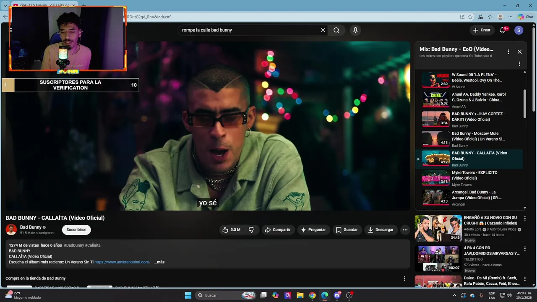Click the #Callaita hashtag
537x302 pixels.
click(x=93, y=245)
